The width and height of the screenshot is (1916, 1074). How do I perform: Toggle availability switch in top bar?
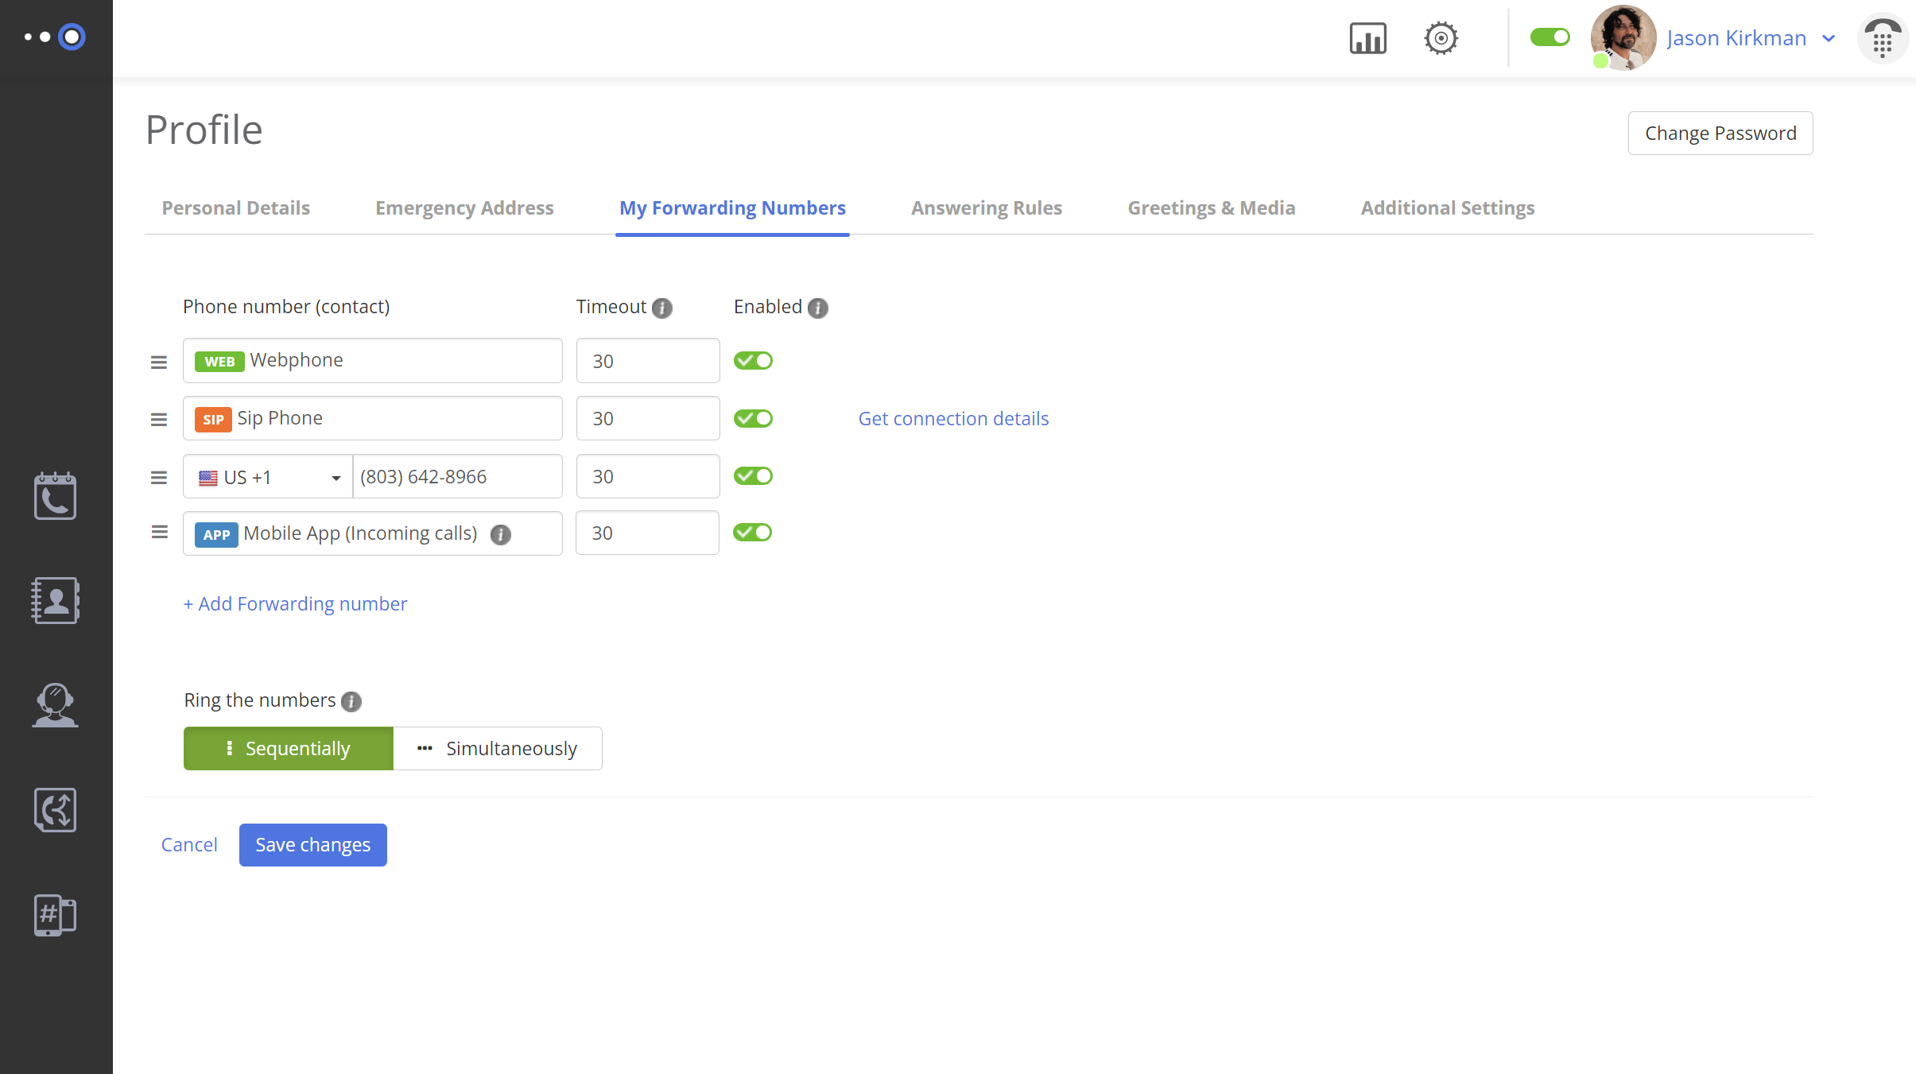click(1549, 37)
